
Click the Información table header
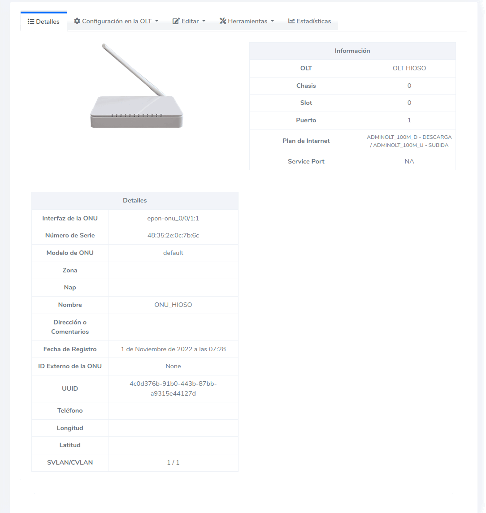click(352, 51)
